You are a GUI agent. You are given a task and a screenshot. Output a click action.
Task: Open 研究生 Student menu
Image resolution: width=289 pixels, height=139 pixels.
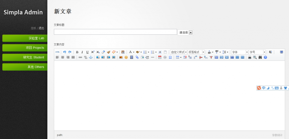[25, 57]
